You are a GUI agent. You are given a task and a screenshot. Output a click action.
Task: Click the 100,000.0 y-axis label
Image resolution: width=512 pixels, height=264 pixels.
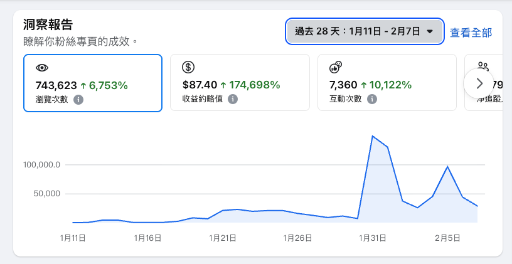coord(41,165)
